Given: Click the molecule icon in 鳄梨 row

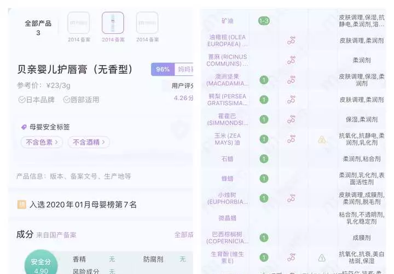Looking at the screenshot, I should [x=291, y=100].
